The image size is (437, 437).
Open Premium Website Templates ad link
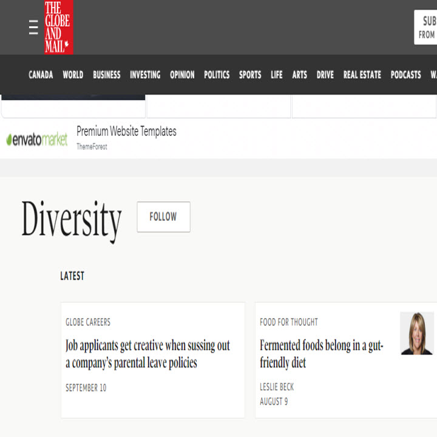click(x=126, y=131)
